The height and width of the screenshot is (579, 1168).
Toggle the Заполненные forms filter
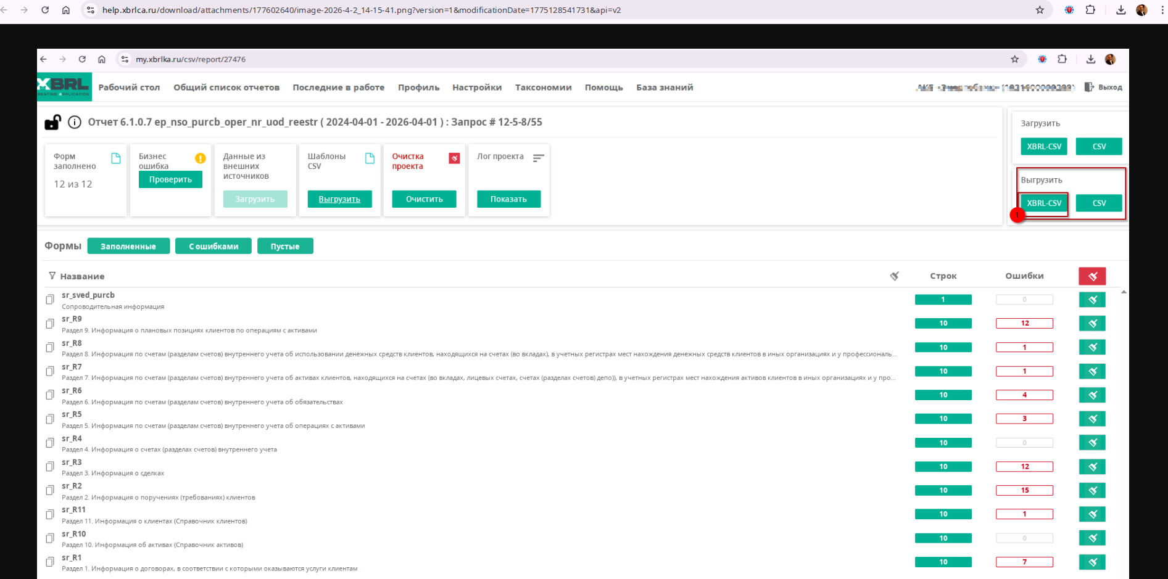pos(128,246)
